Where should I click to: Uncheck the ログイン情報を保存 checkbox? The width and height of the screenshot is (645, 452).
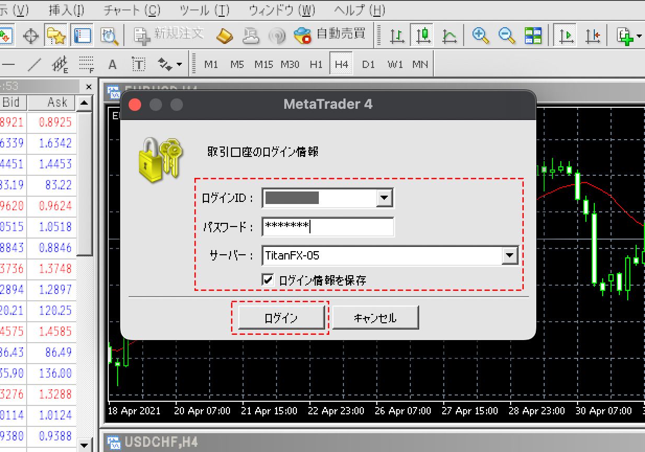268,279
